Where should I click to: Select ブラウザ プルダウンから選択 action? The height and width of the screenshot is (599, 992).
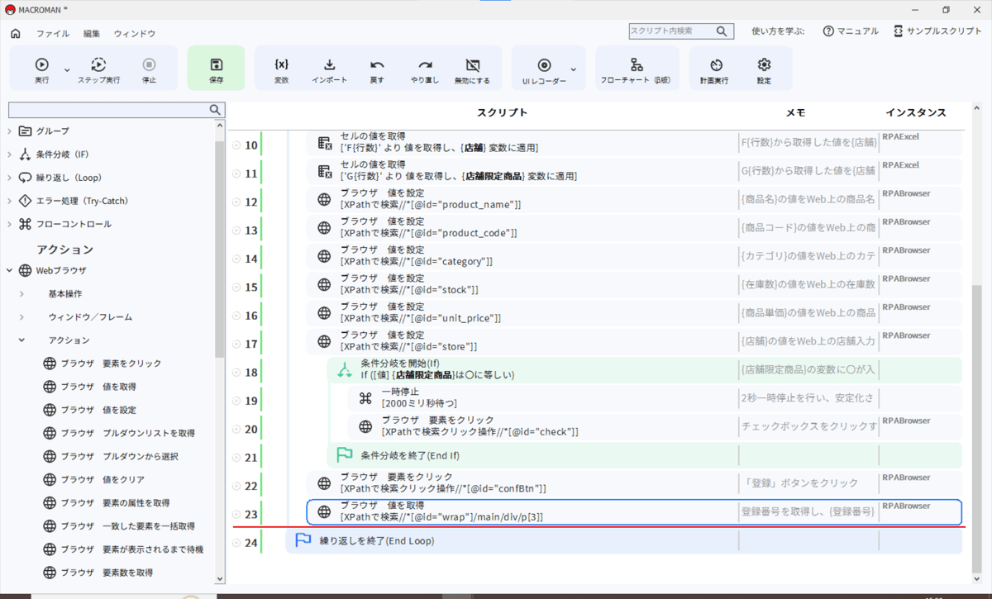(x=111, y=456)
